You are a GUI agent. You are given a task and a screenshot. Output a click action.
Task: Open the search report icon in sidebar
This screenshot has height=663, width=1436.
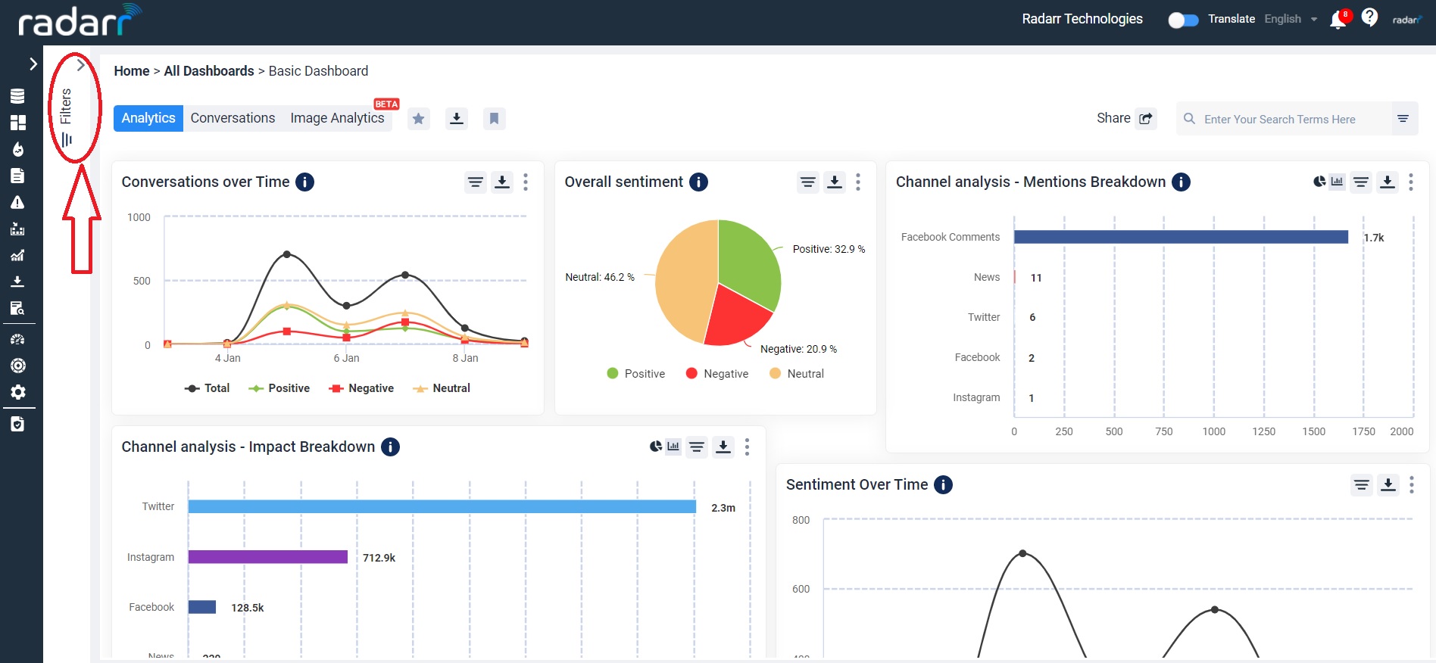coord(17,308)
